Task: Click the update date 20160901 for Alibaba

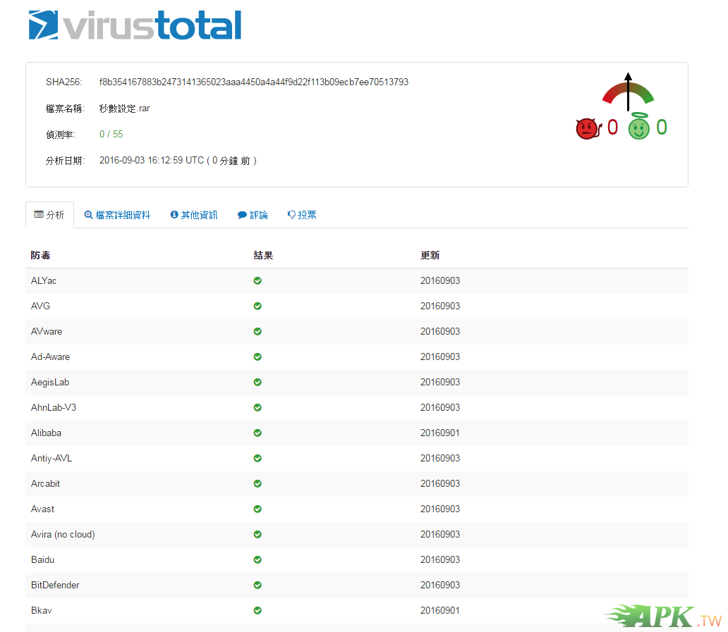Action: [440, 433]
